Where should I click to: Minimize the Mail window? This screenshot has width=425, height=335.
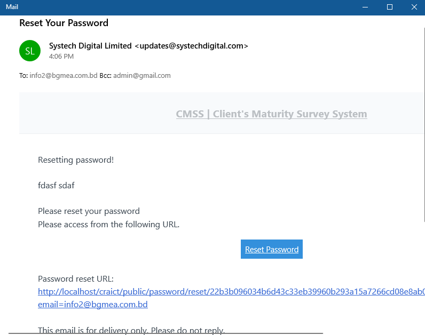coord(366,7)
